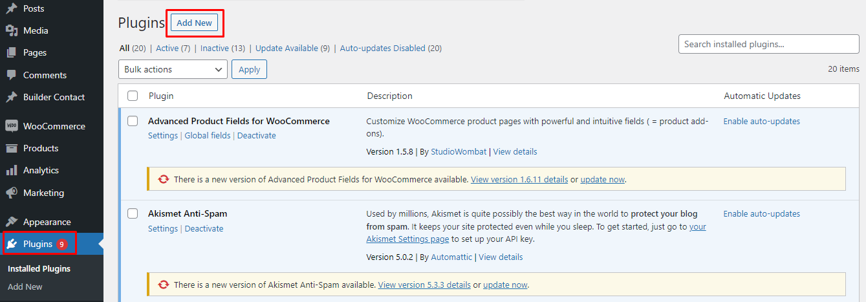
Task: Click the Analytics bar chart icon
Action: (x=11, y=170)
